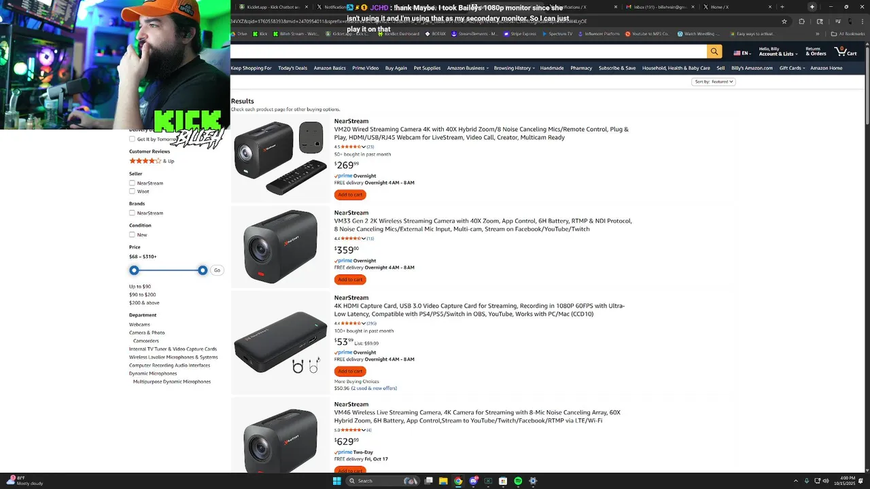870x489 pixels.
Task: Open the Webcams department link
Action: coord(139,325)
